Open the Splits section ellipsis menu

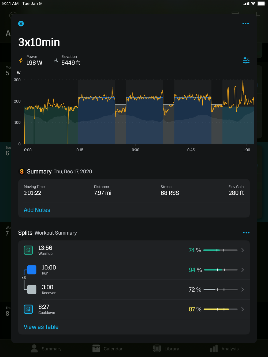pyautogui.click(x=246, y=233)
